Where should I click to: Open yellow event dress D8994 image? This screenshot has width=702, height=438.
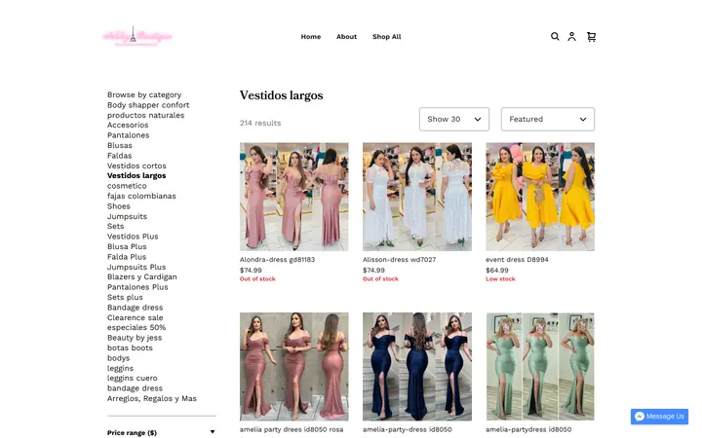click(x=540, y=197)
